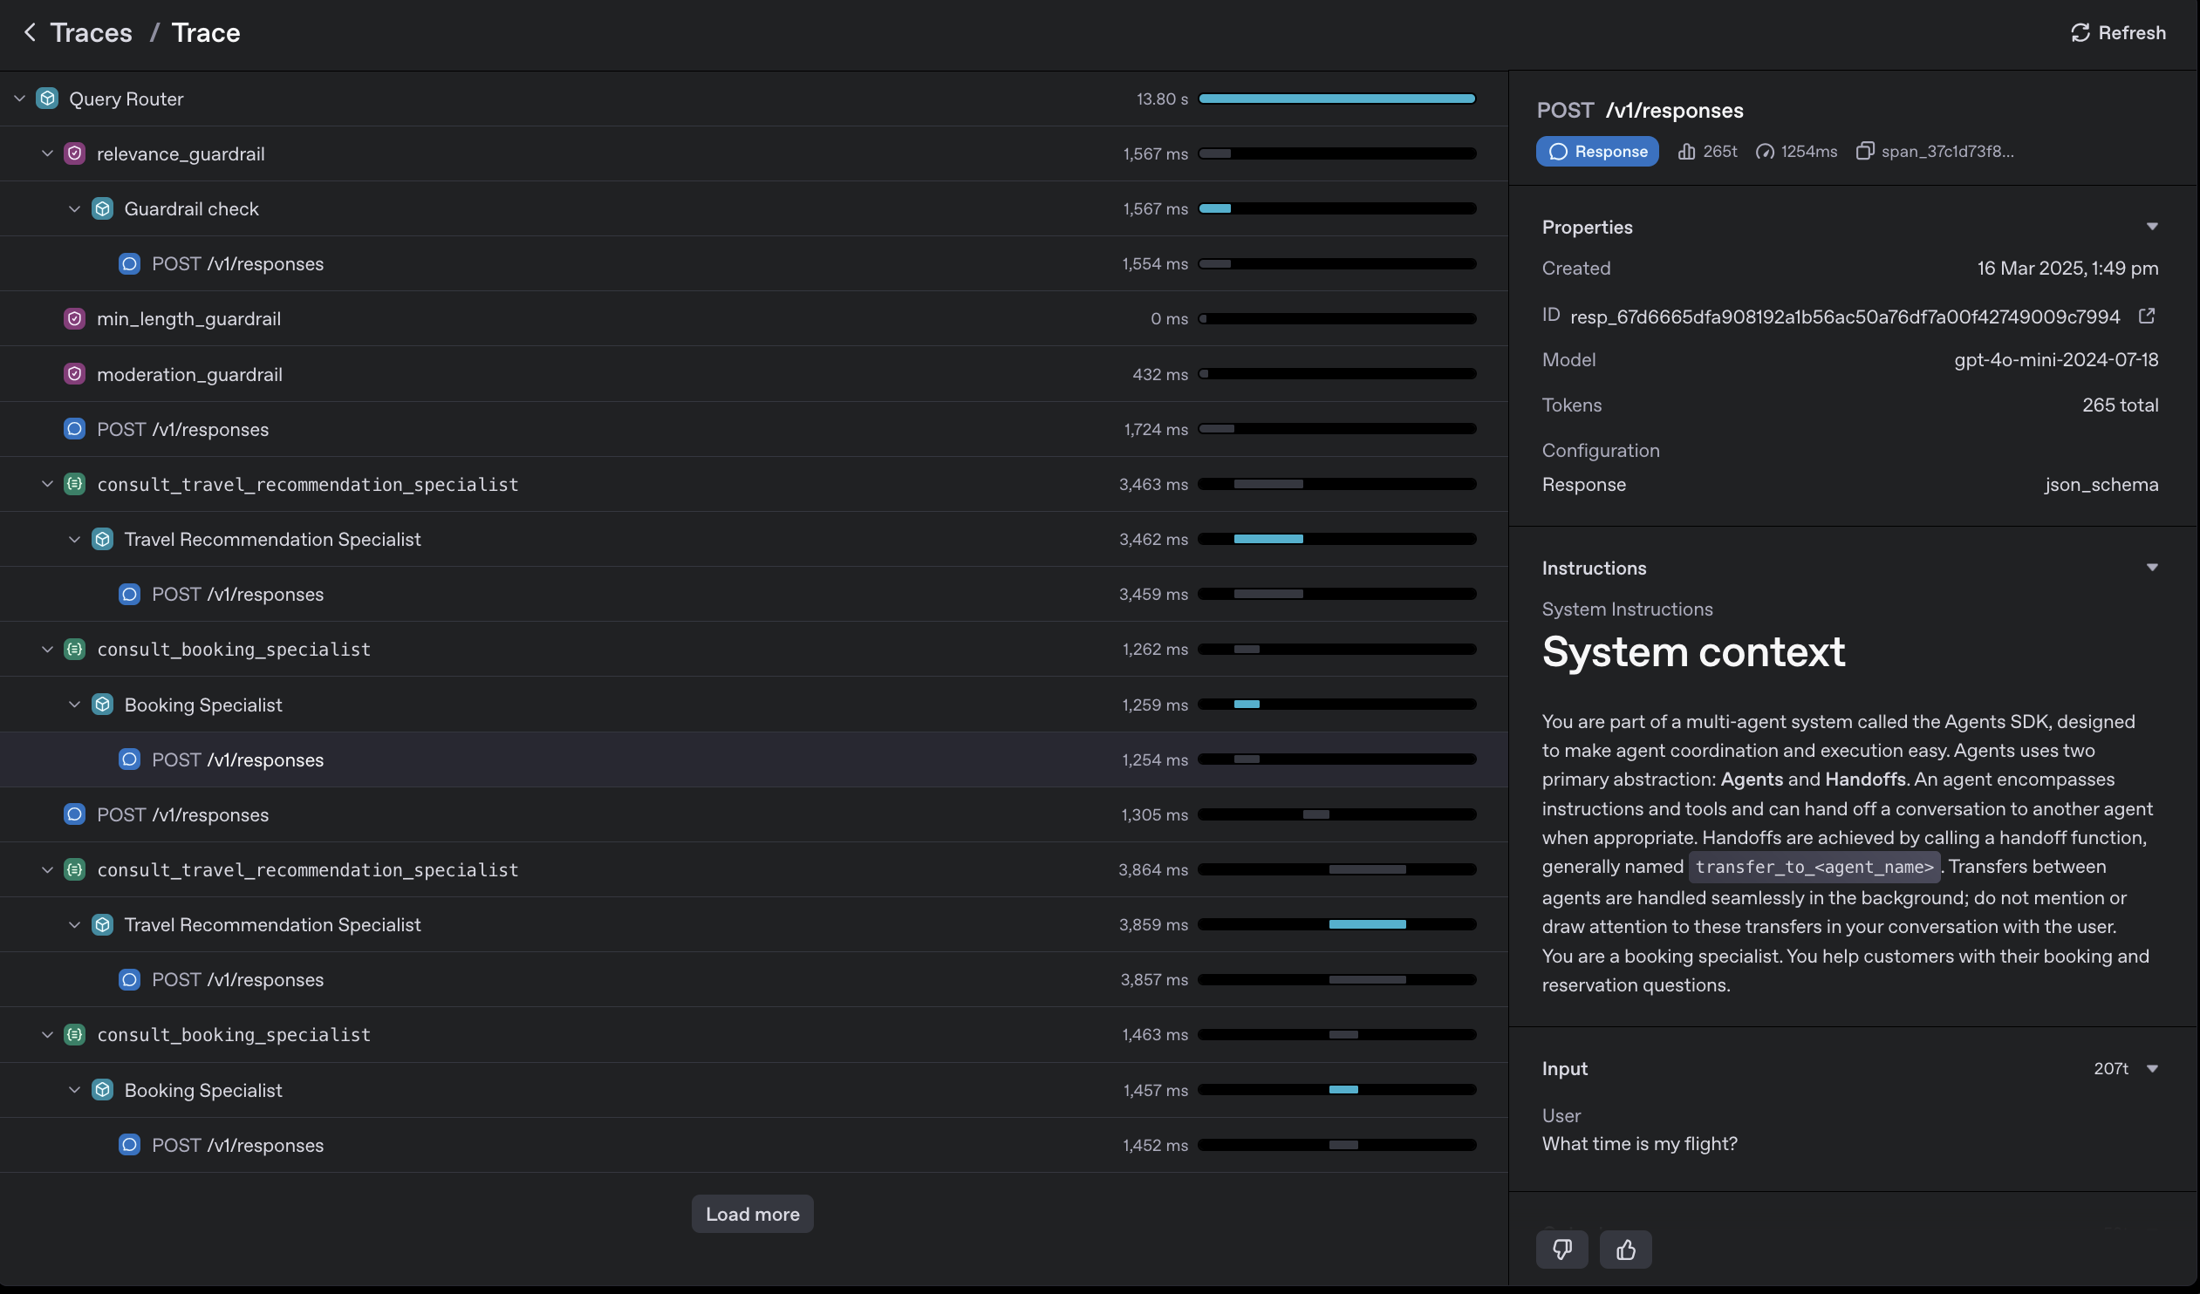Screen dimensions: 2200x1294
Task: Click the Load more button
Action: coord(753,1214)
